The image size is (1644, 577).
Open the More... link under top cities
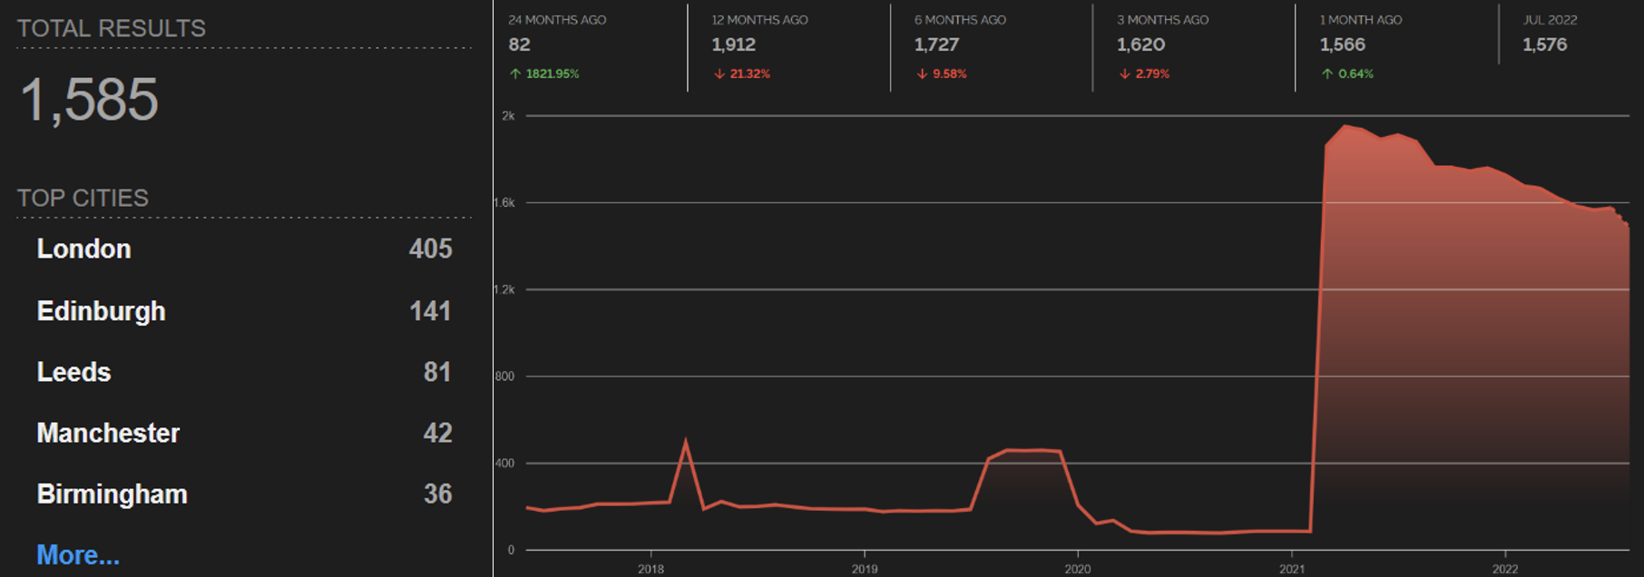click(x=78, y=554)
